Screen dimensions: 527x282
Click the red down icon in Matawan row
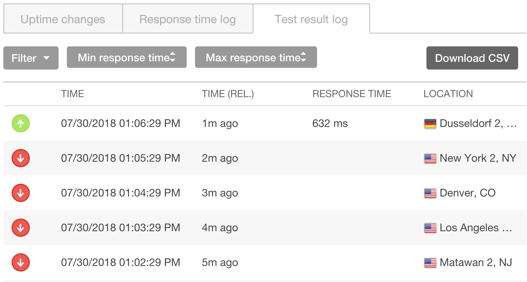click(x=21, y=262)
